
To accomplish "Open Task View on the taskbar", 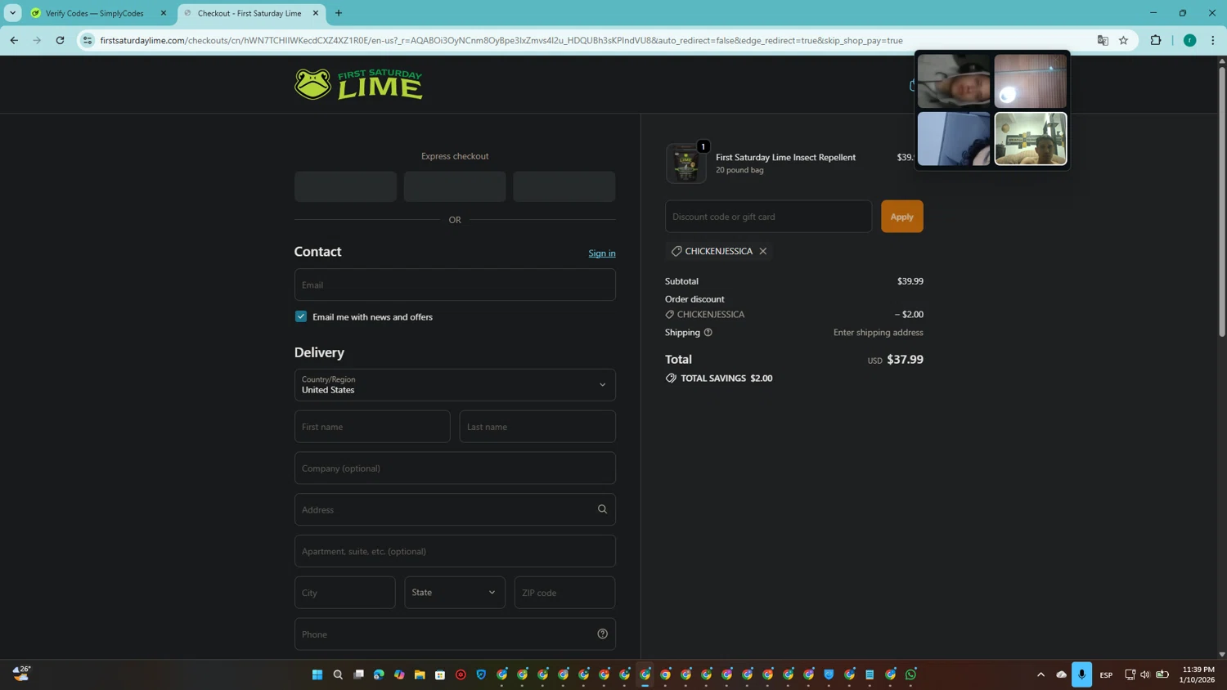I will pos(358,674).
